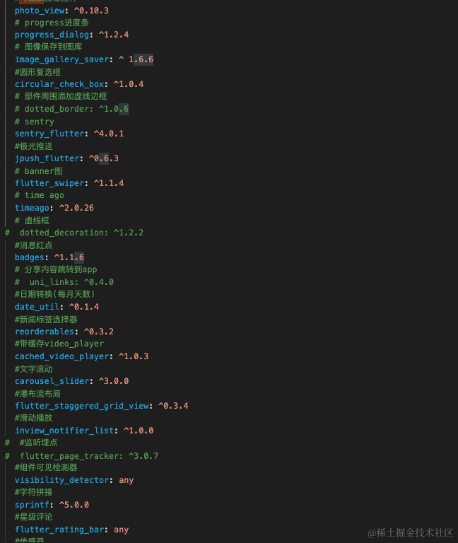Select the '#新闻标签选择器' comment
458x543 pixels.
pos(46,320)
